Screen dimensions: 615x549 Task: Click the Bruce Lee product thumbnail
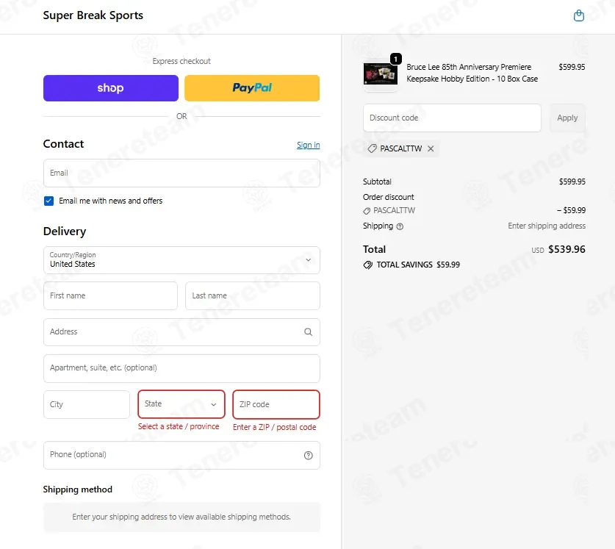pos(380,73)
